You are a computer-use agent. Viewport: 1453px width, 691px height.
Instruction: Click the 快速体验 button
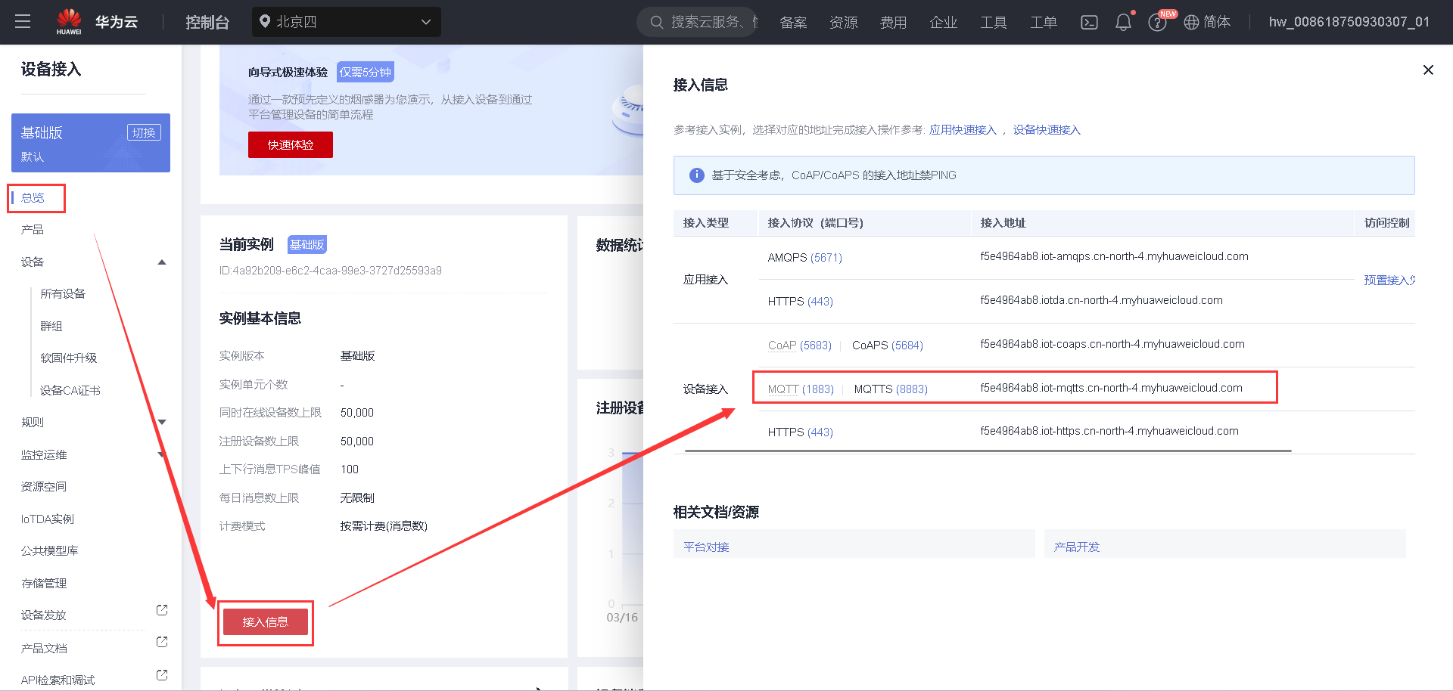point(290,144)
